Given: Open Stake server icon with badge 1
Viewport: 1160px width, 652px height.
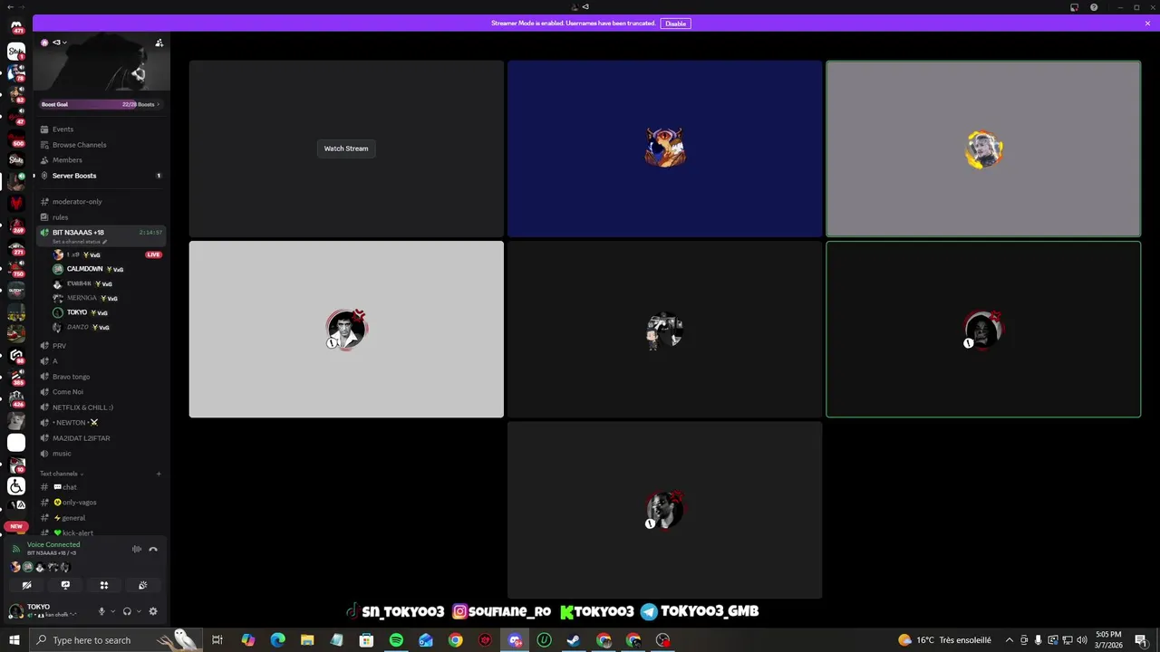Looking at the screenshot, I should [16, 51].
